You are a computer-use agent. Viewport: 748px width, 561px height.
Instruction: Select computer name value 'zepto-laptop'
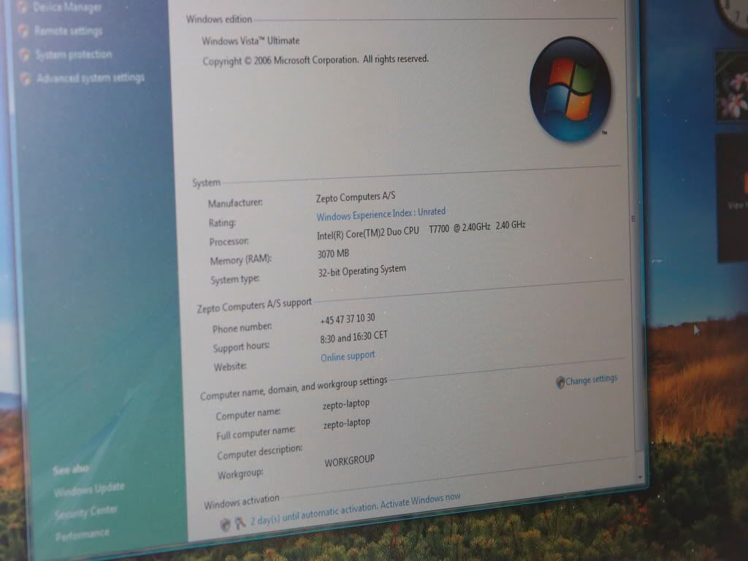click(346, 405)
